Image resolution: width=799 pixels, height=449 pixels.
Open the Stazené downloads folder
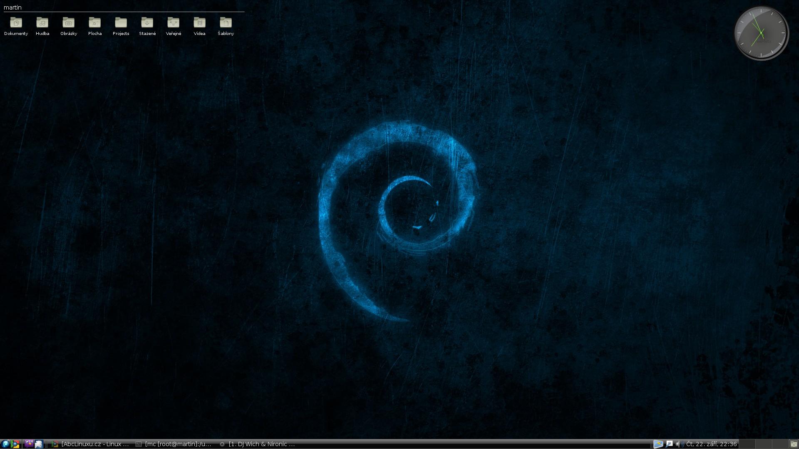tap(147, 26)
